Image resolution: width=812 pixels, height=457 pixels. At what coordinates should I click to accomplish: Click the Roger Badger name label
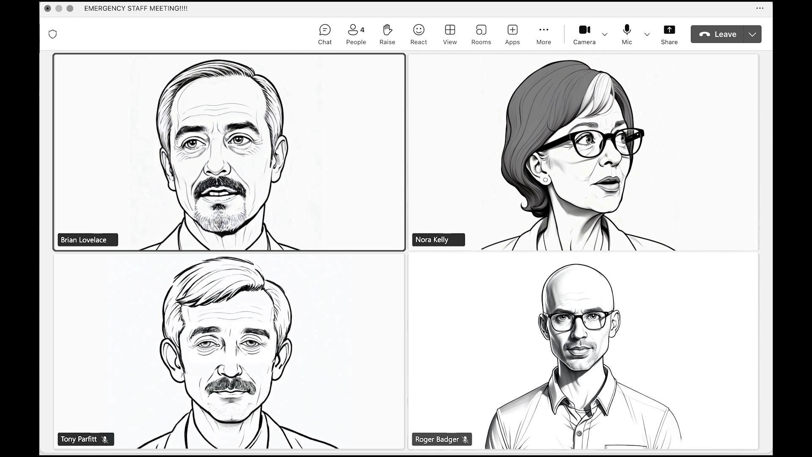(x=436, y=440)
